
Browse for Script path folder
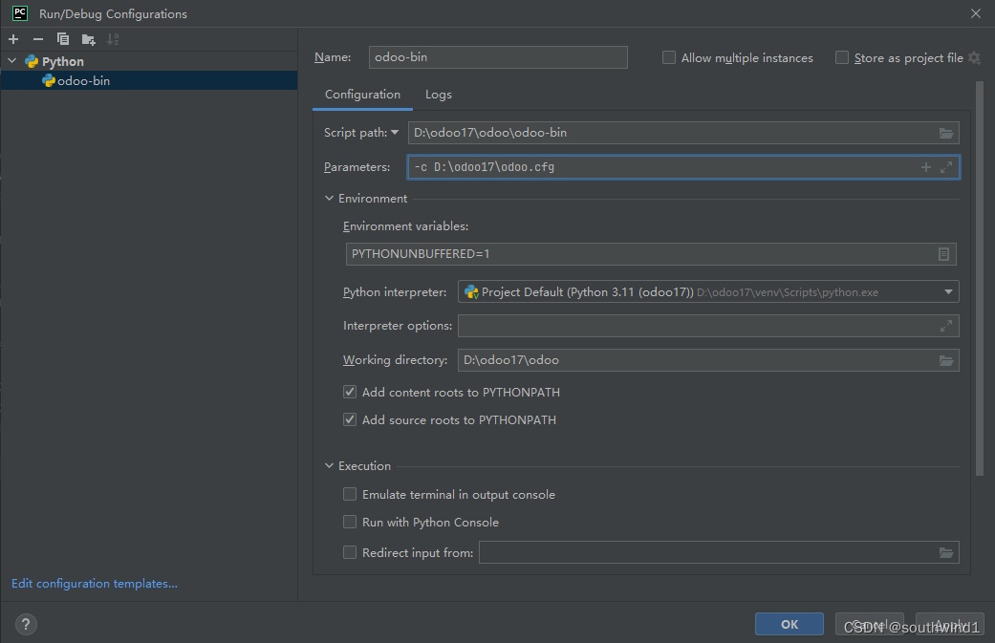[946, 133]
